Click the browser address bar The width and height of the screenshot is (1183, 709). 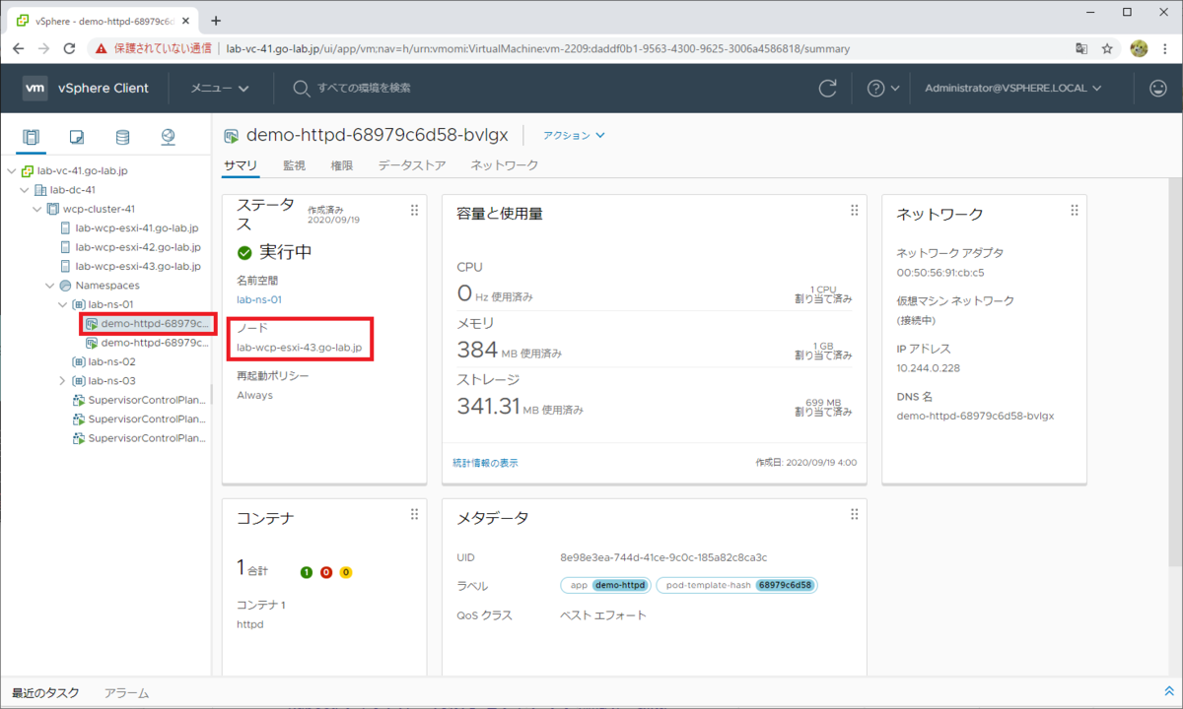coord(493,46)
